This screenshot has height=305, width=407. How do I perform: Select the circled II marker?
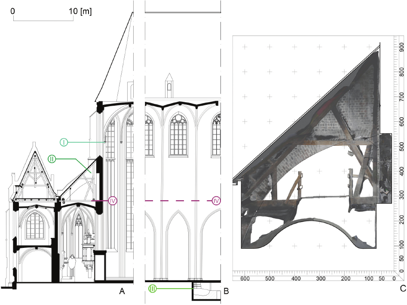(52, 159)
